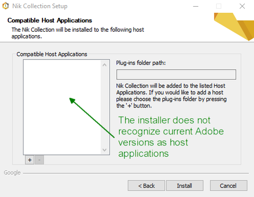Close the Nik Collection Setup window
Viewport: 254px width, 197px height.
242,6
